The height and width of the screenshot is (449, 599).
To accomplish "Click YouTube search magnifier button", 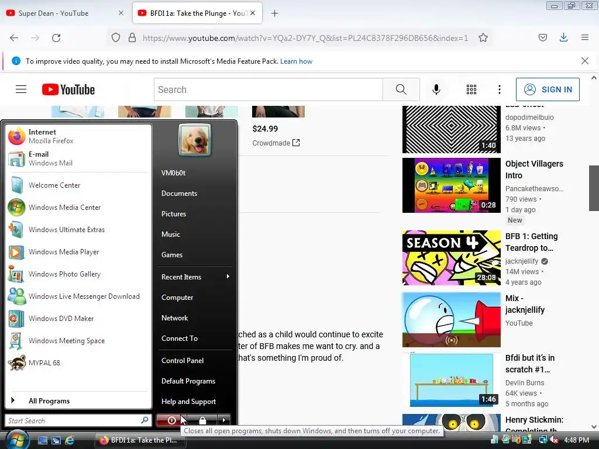I will pos(401,89).
